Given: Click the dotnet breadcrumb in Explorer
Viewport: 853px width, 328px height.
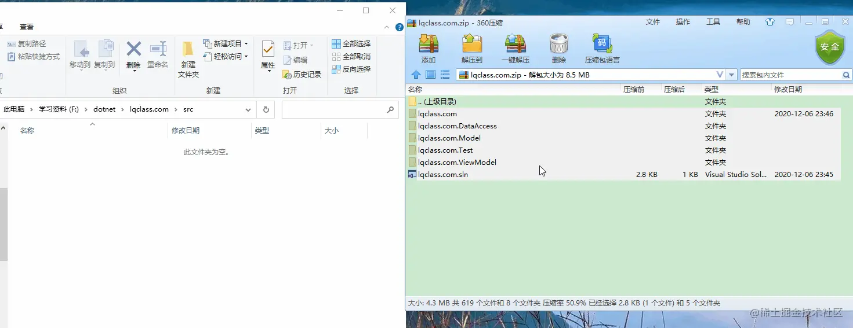Looking at the screenshot, I should 104,109.
